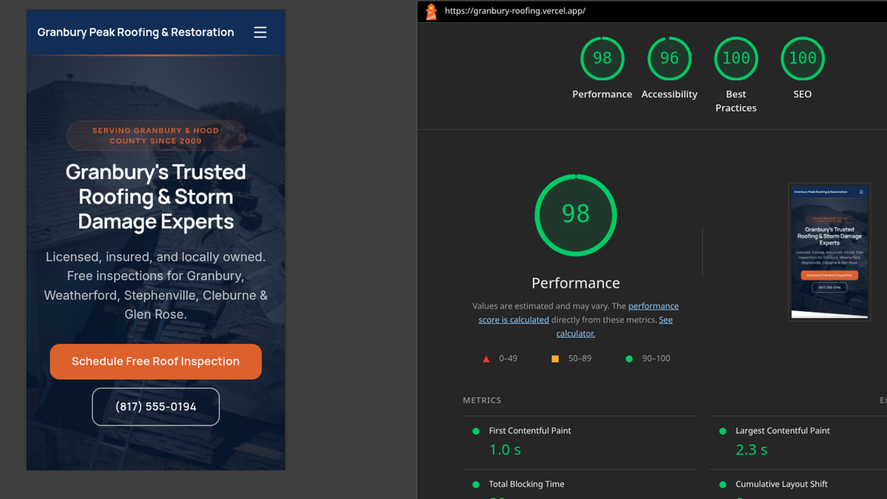Screen dimensions: 887x499
Task: Click the 'Serving Granbury & Hood County' badge
Action: pos(156,135)
